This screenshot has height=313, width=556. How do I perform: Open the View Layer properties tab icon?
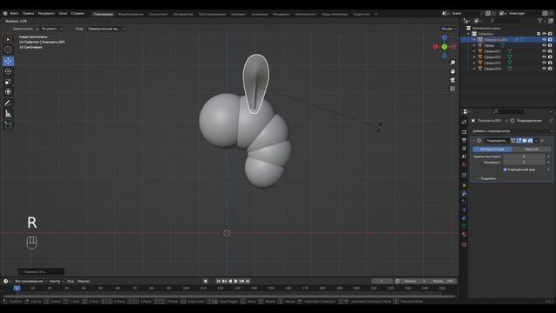click(x=464, y=149)
